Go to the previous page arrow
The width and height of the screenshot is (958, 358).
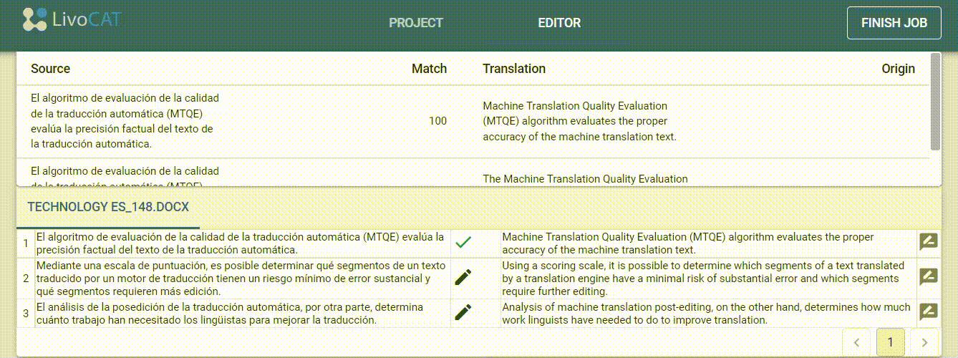tap(856, 342)
